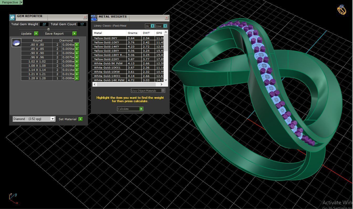Select the White Gold:14K PdW row
The image size is (353, 209).
pyautogui.click(x=128, y=80)
